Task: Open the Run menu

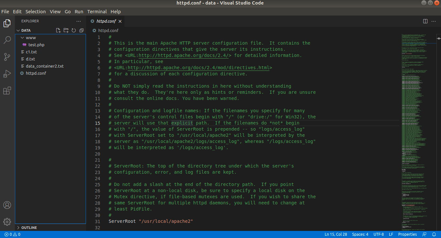Action: pyautogui.click(x=79, y=11)
